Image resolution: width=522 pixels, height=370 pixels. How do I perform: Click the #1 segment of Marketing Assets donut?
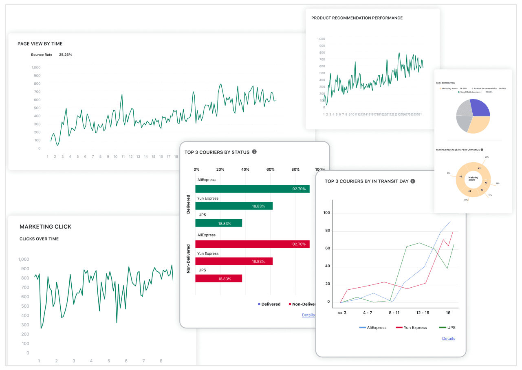point(479,168)
